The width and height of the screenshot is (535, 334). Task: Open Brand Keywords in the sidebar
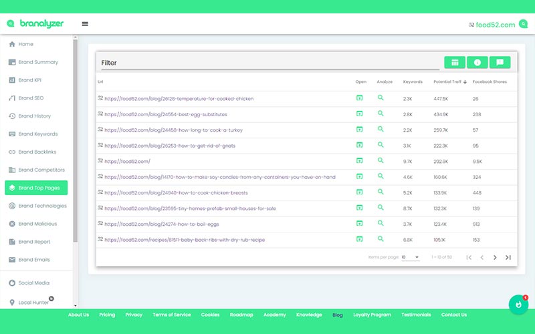[33, 134]
